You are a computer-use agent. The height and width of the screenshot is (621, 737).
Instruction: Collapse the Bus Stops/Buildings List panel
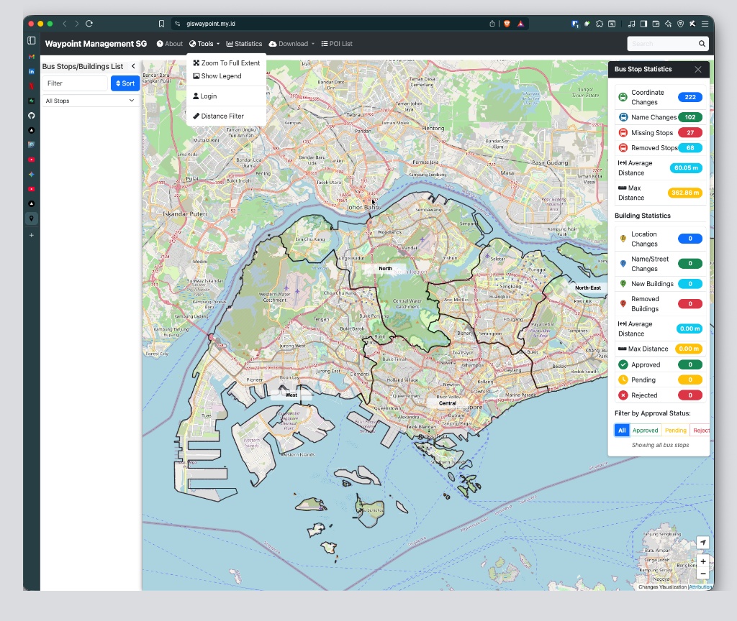click(133, 66)
